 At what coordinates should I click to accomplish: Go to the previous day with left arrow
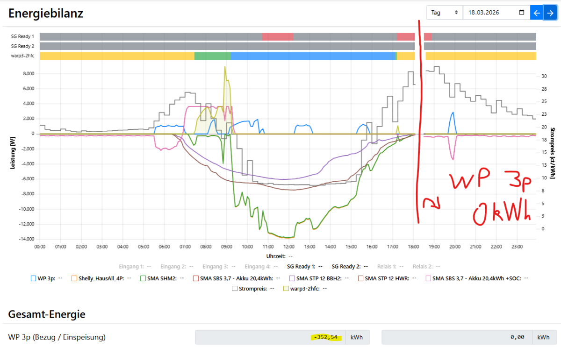point(536,13)
